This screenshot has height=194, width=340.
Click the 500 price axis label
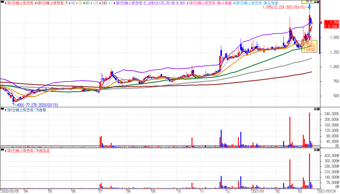tap(336, 96)
